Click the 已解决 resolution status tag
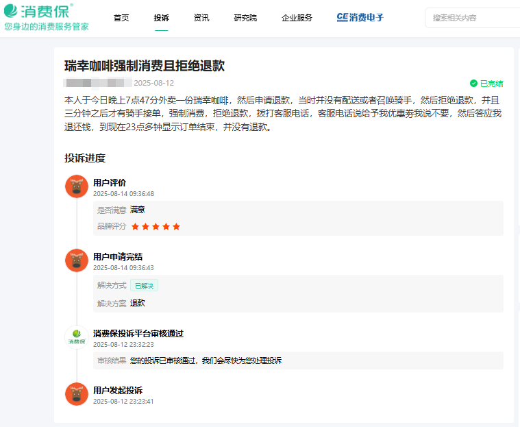The image size is (520, 427). 145,285
